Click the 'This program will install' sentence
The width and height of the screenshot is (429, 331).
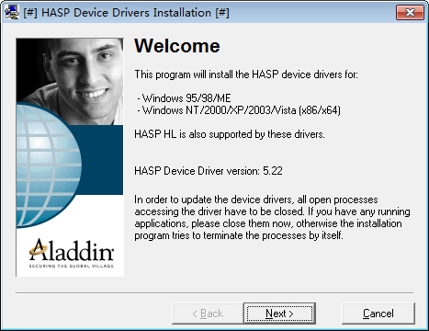point(246,74)
